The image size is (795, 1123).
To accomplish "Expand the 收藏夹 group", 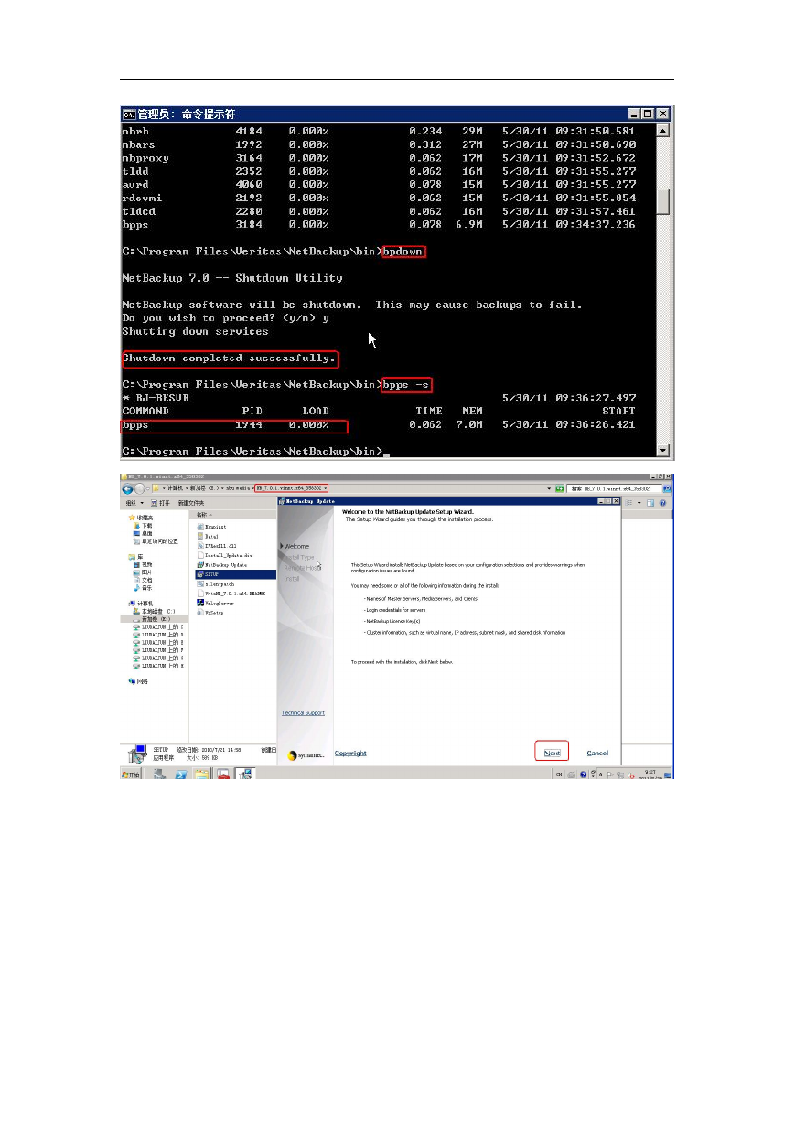I will point(141,518).
